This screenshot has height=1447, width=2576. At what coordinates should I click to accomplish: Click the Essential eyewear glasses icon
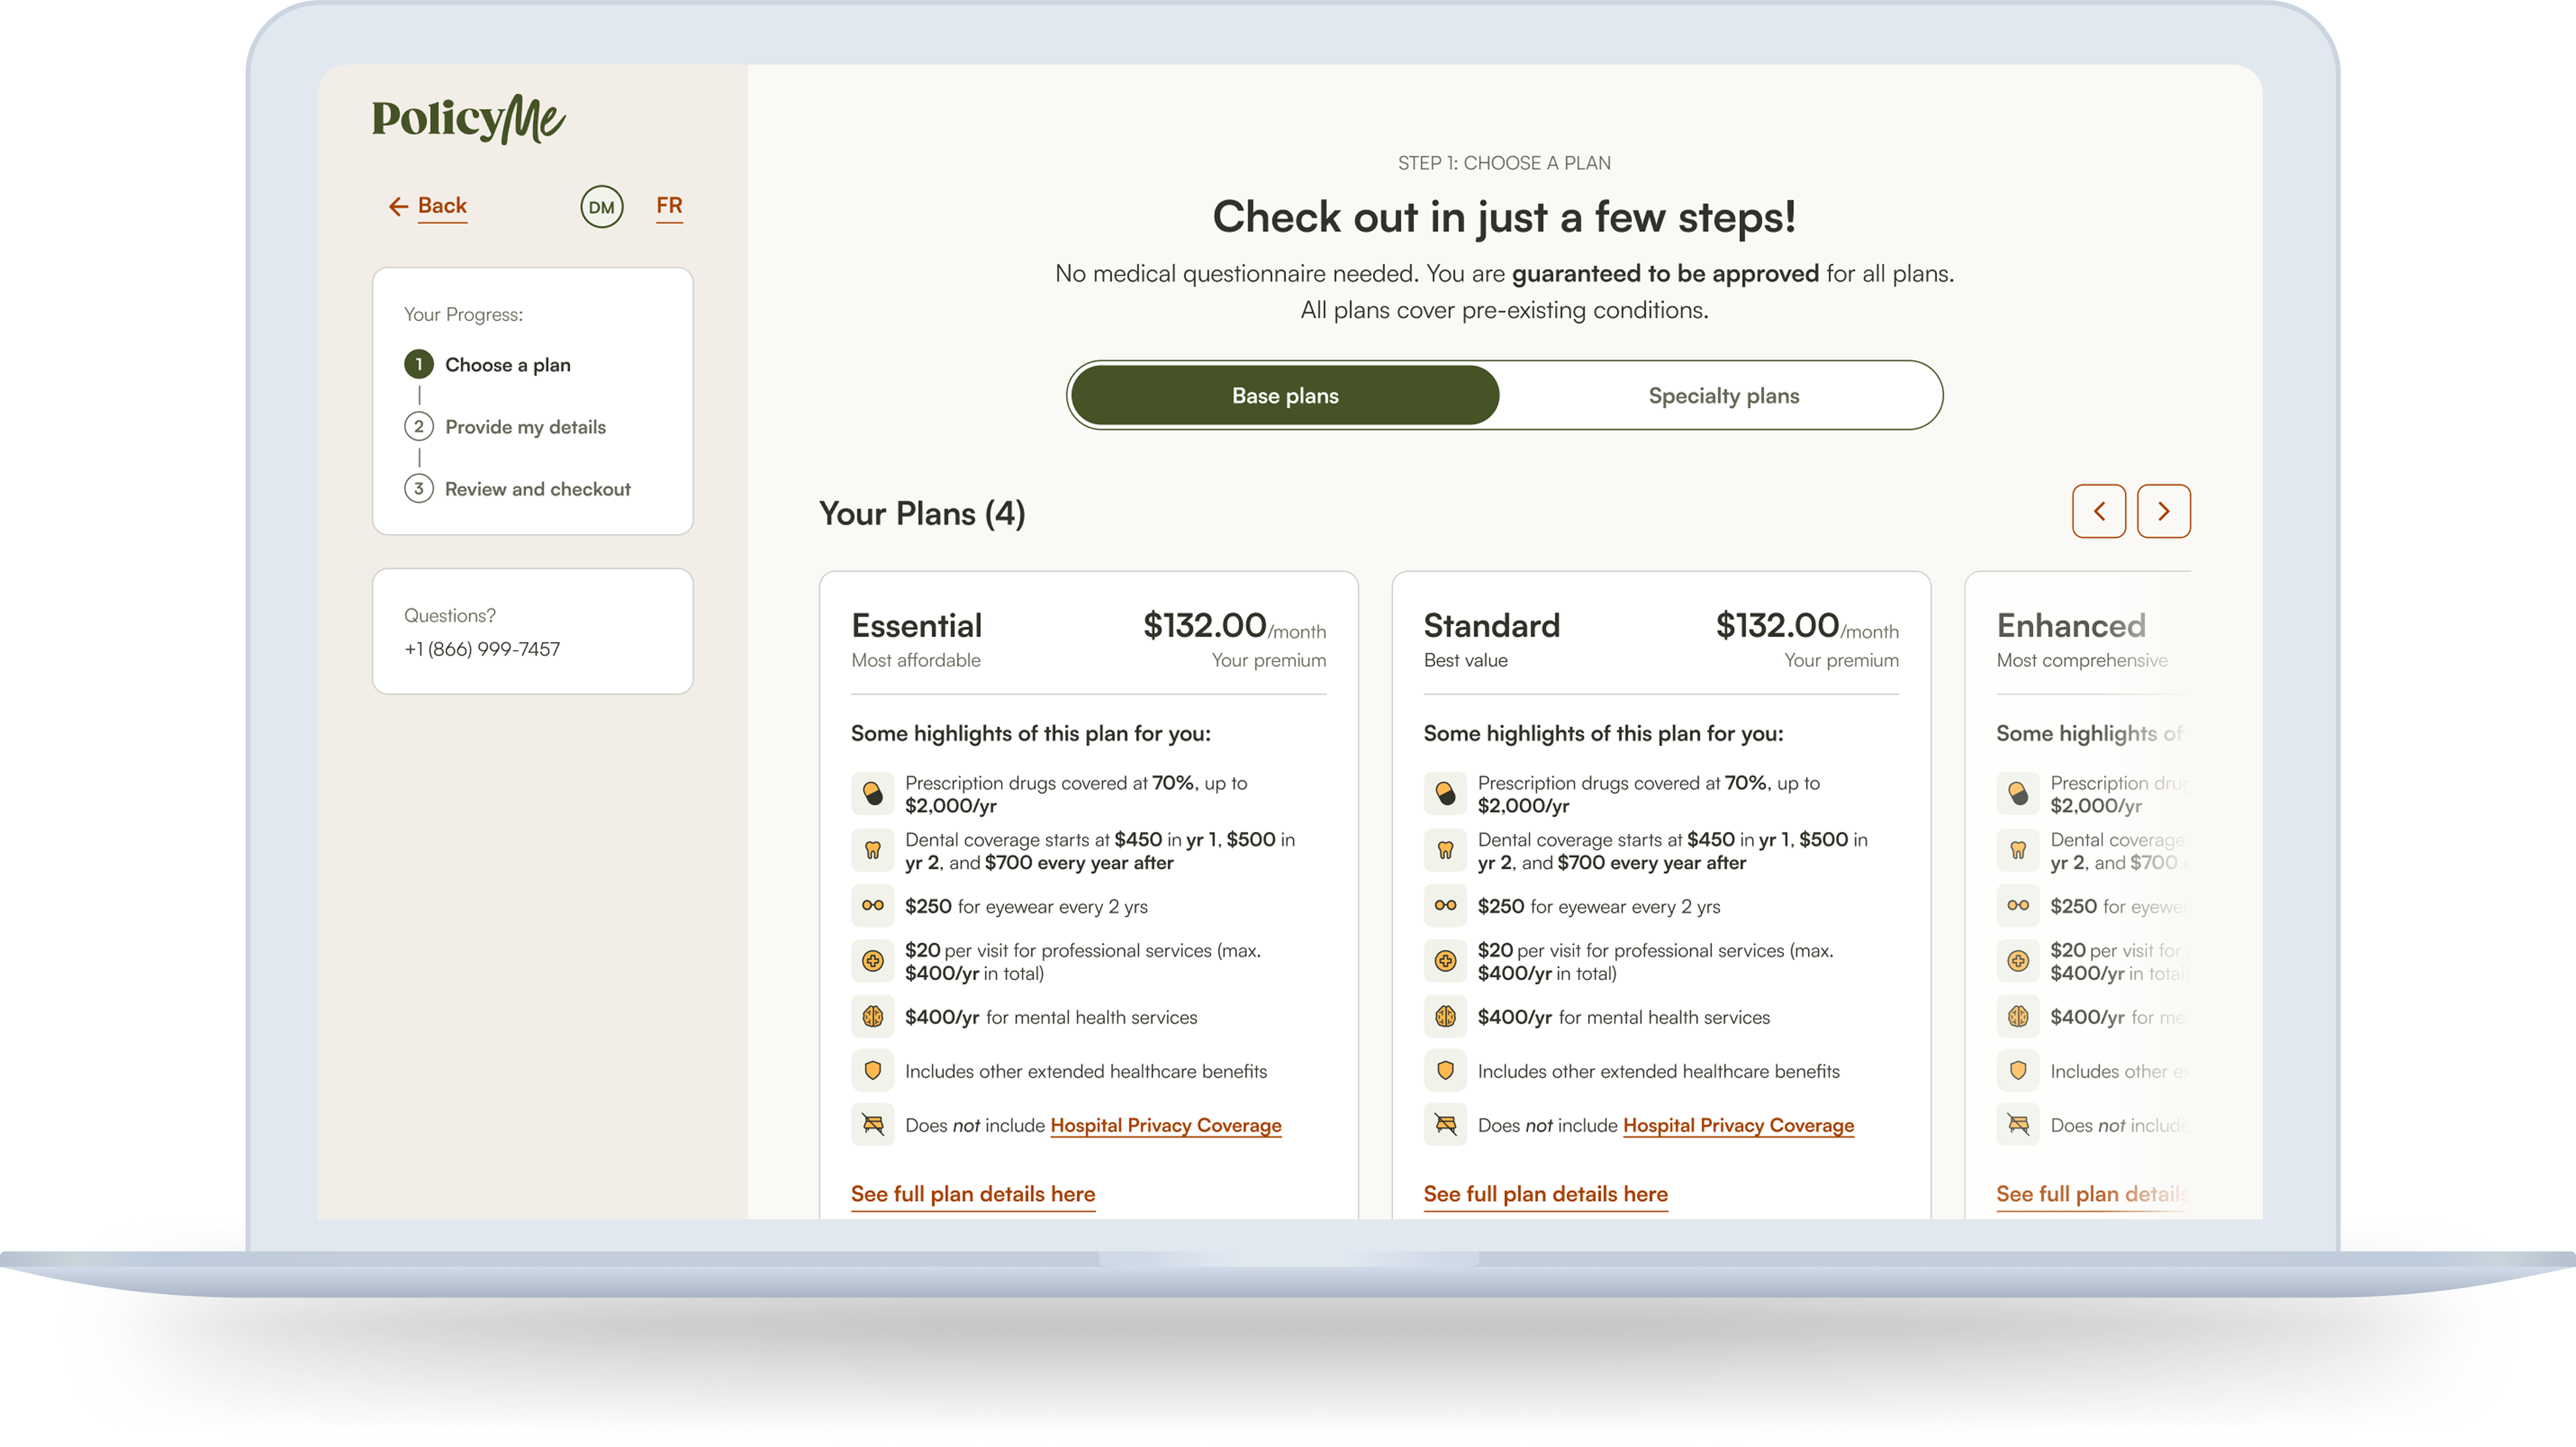(873, 905)
